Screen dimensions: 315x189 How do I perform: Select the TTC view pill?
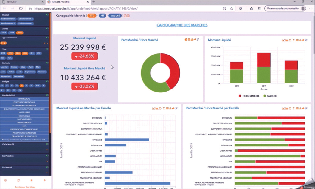pyautogui.click(x=92, y=16)
